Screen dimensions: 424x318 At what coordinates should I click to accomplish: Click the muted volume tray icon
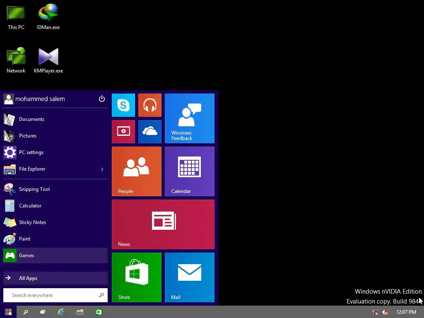(x=385, y=312)
